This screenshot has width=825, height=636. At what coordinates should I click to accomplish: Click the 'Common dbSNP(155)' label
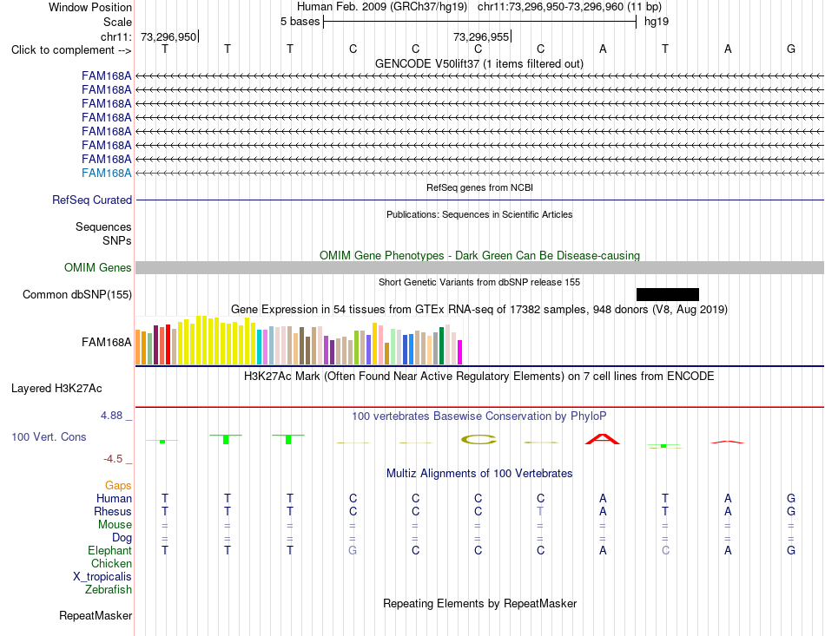(x=76, y=294)
